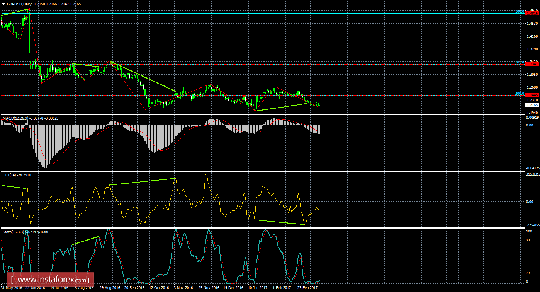Click the 22 Jun 2016 date label
This screenshot has width=540, height=292.
35,288
